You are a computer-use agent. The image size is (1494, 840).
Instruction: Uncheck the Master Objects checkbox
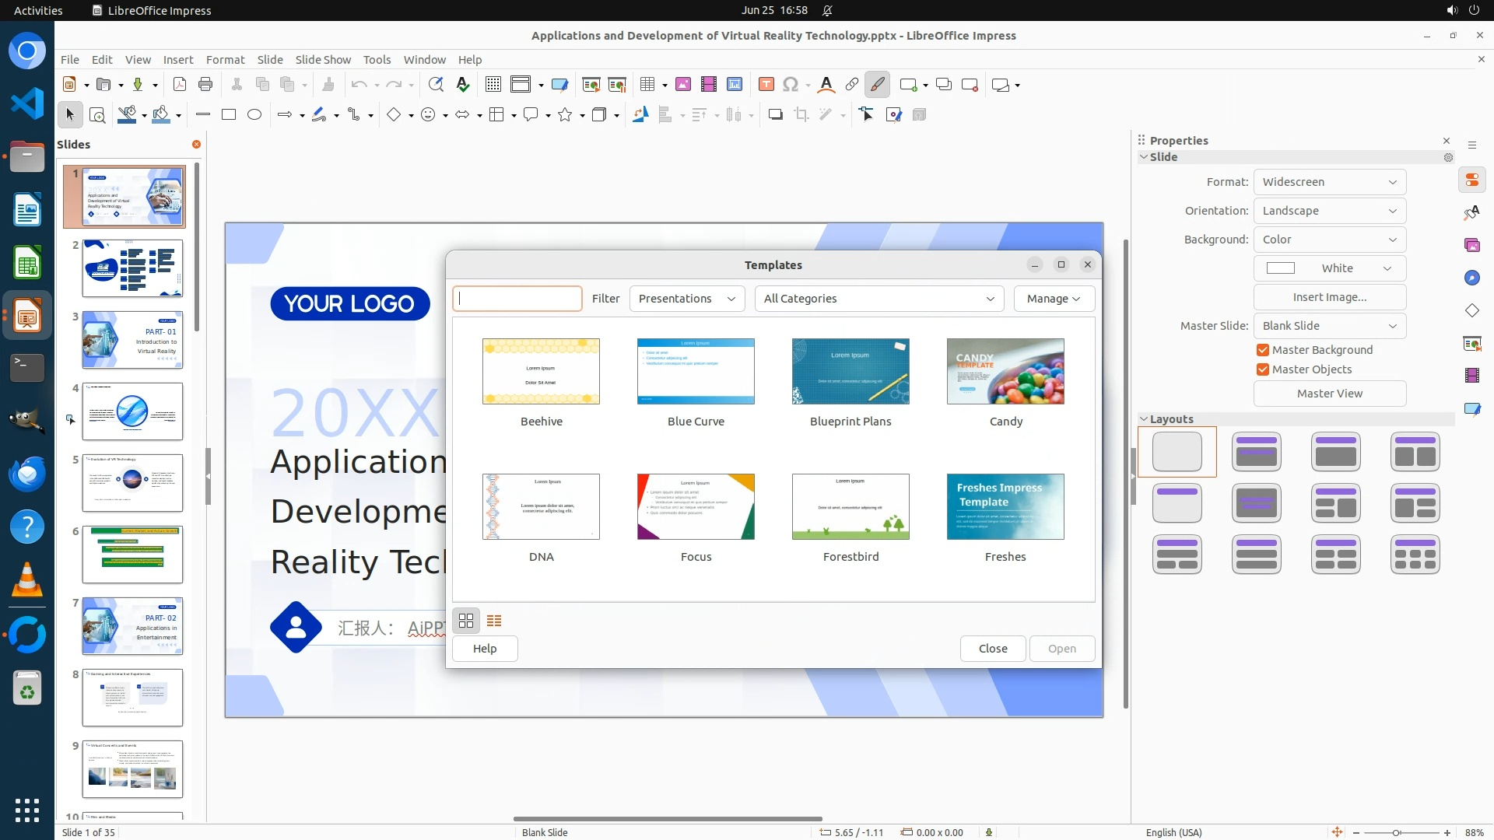pyautogui.click(x=1263, y=369)
